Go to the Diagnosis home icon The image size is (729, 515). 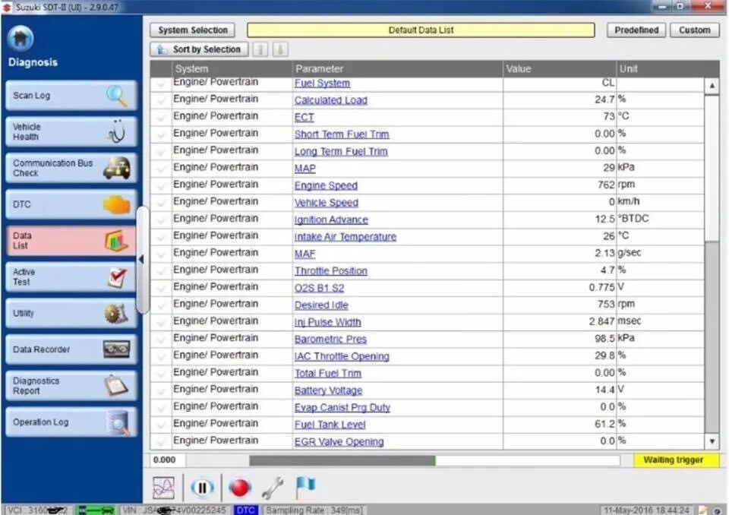click(21, 38)
